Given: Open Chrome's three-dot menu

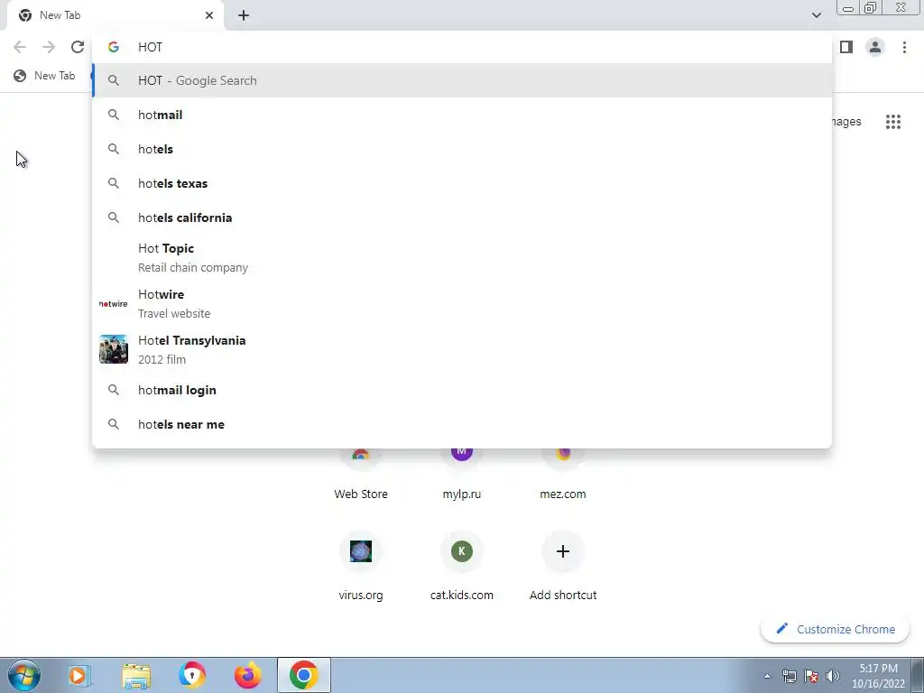Looking at the screenshot, I should (904, 47).
